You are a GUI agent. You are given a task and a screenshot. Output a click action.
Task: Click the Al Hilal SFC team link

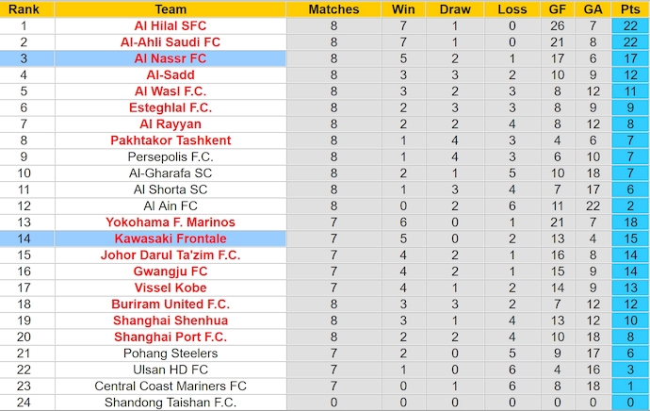(170, 25)
